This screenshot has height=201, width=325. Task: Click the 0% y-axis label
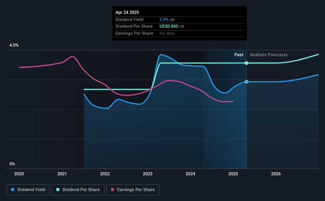(12, 164)
